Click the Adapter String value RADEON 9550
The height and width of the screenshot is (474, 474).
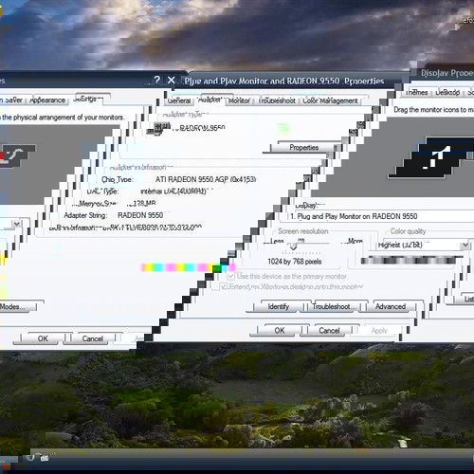tap(140, 215)
